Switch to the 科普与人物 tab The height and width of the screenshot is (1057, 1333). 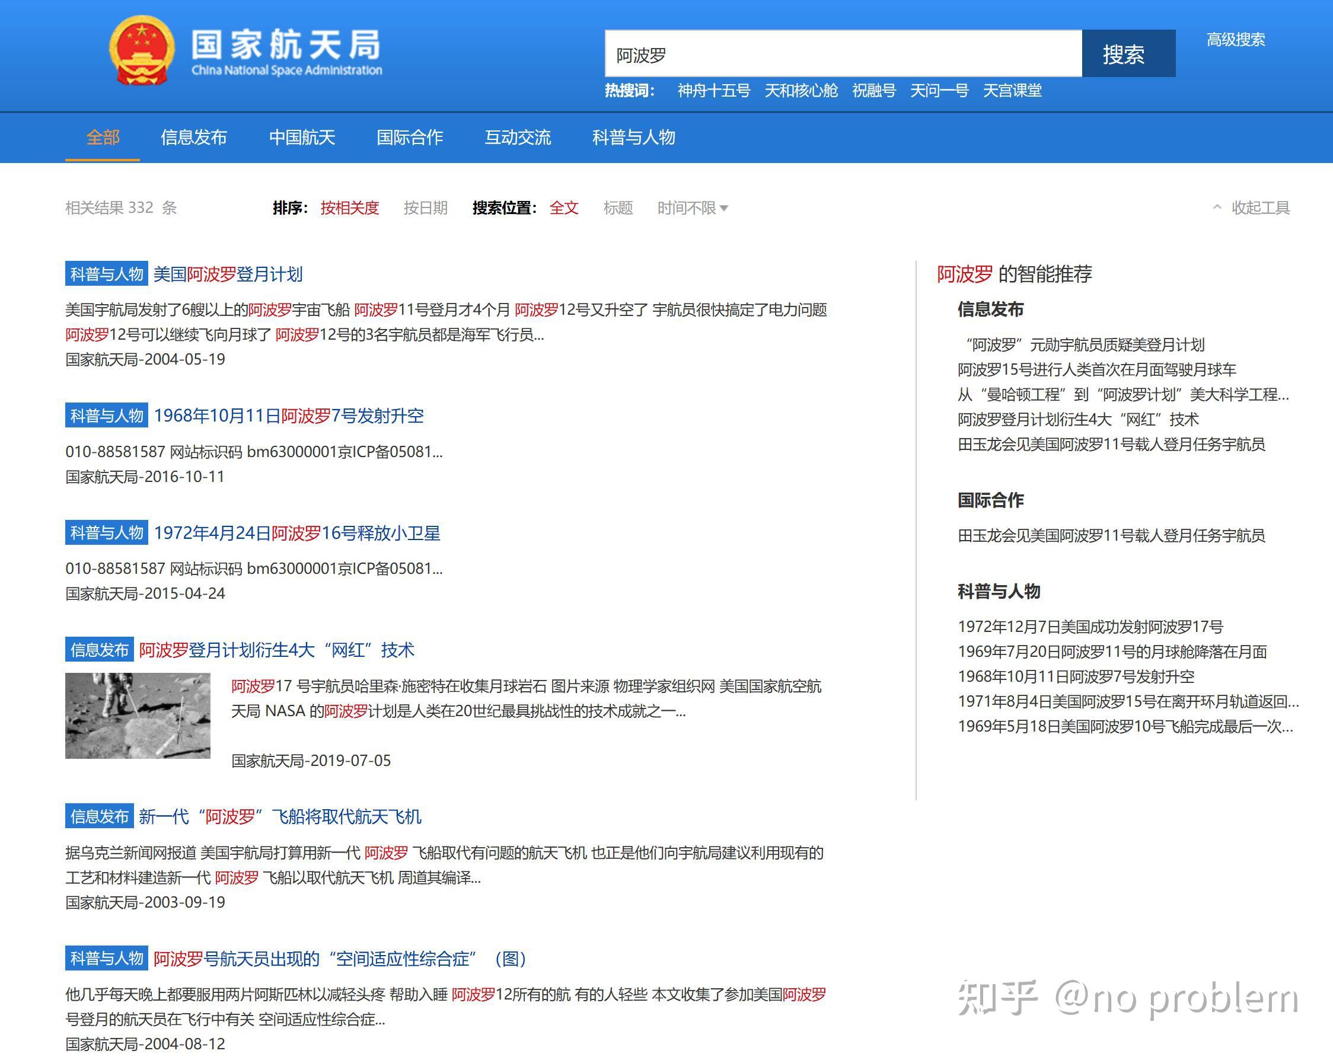(633, 137)
